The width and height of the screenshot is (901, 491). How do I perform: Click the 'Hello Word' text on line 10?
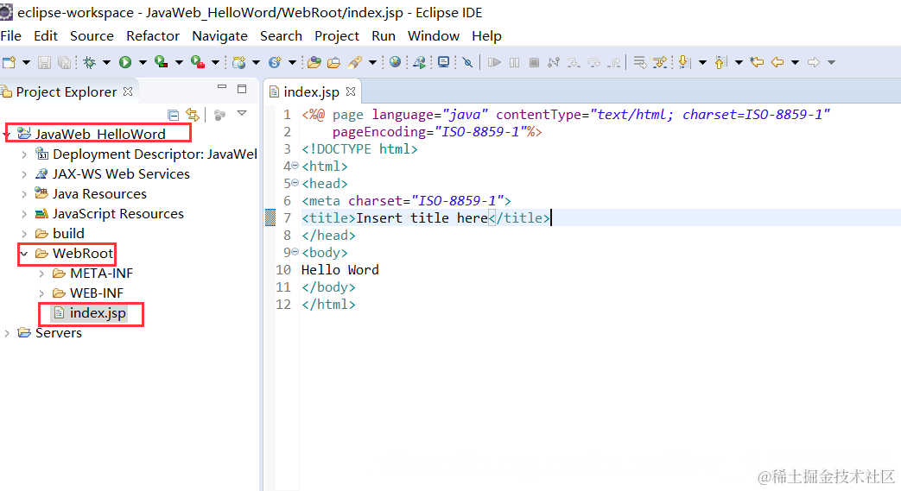point(339,270)
